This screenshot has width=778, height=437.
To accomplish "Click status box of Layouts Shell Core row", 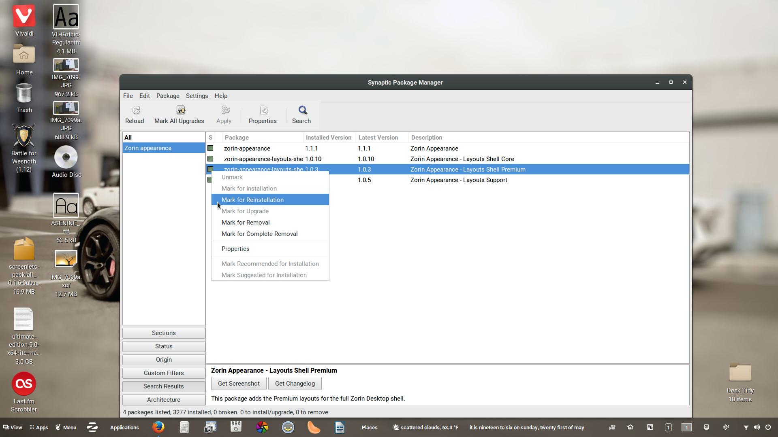I will pyautogui.click(x=210, y=159).
